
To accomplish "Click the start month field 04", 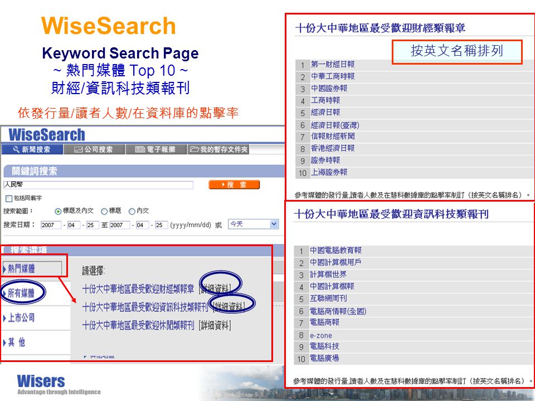I will [74, 225].
